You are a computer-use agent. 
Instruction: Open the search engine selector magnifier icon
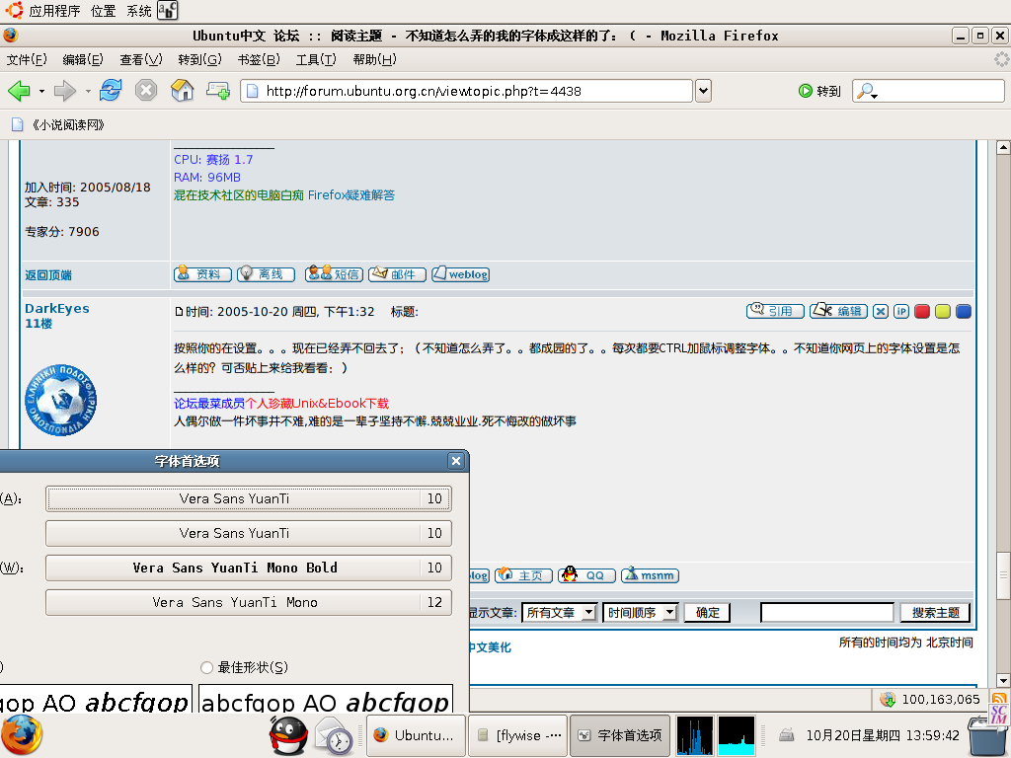[867, 91]
